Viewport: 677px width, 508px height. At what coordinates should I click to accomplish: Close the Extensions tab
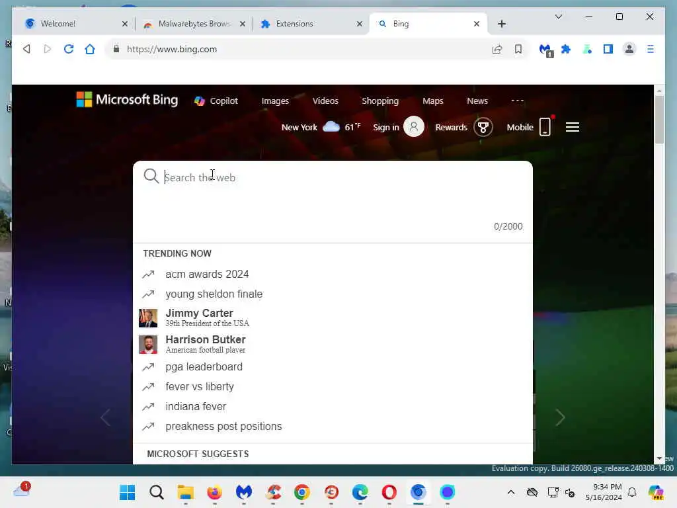click(360, 24)
